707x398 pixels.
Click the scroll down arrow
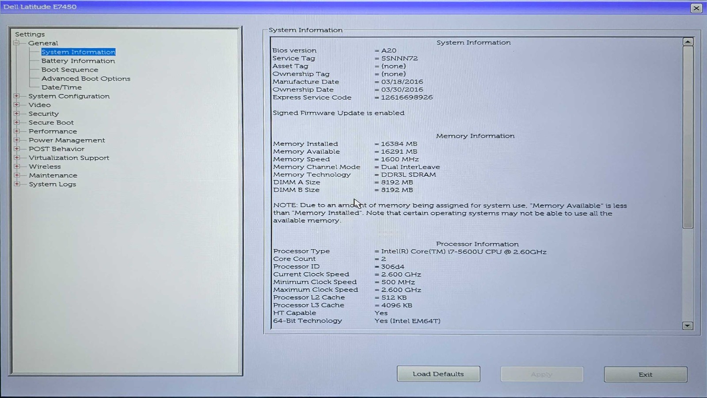688,326
